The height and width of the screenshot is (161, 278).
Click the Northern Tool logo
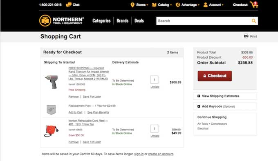[61, 21]
